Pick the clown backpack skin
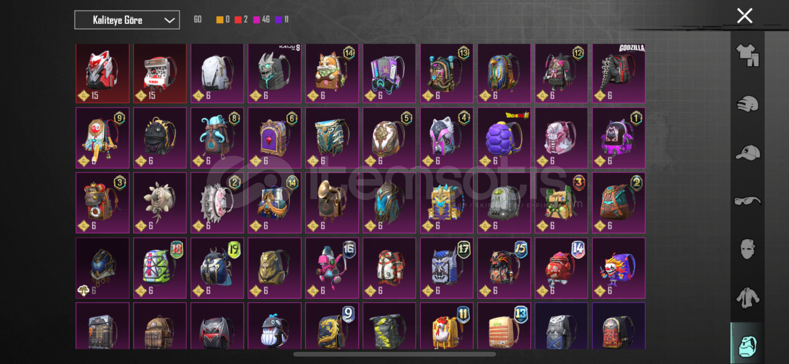The height and width of the screenshot is (364, 789). (619, 268)
